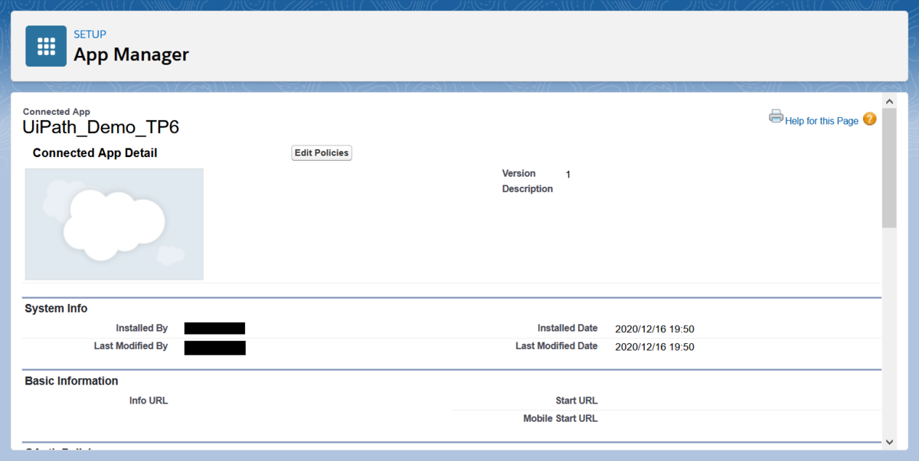Click the Edit Policies button
The image size is (919, 461).
tap(322, 153)
